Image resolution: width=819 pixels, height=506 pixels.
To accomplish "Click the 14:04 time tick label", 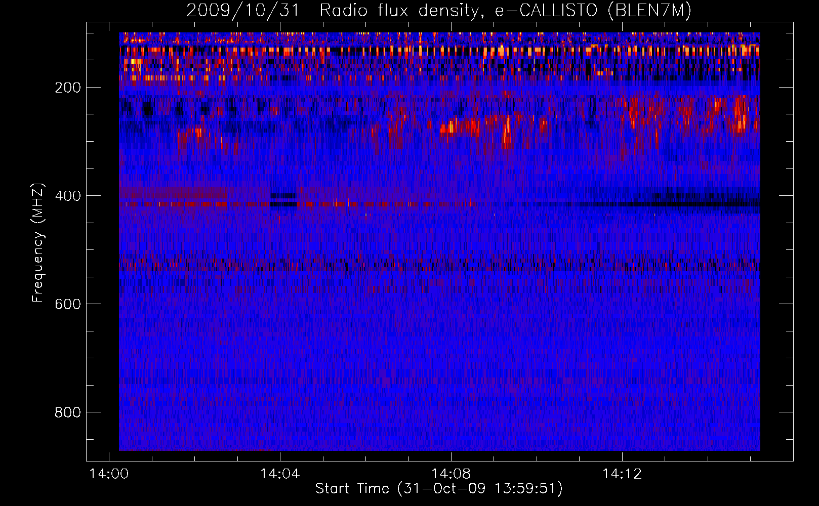I will [280, 474].
